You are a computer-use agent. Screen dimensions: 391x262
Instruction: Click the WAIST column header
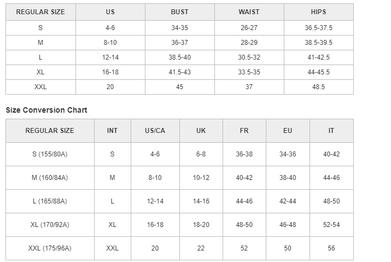(x=249, y=12)
